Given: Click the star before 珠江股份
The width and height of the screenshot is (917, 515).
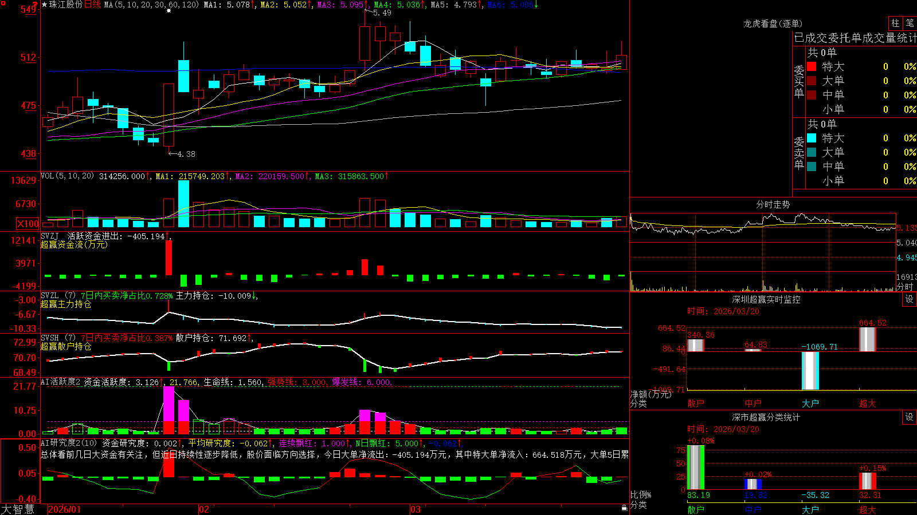Looking at the screenshot, I should (x=45, y=5).
